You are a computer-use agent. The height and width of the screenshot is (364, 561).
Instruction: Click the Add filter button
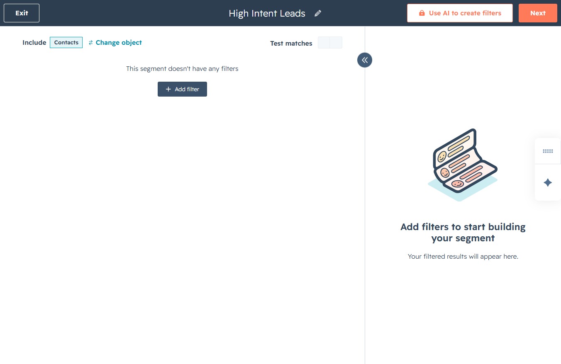[182, 89]
